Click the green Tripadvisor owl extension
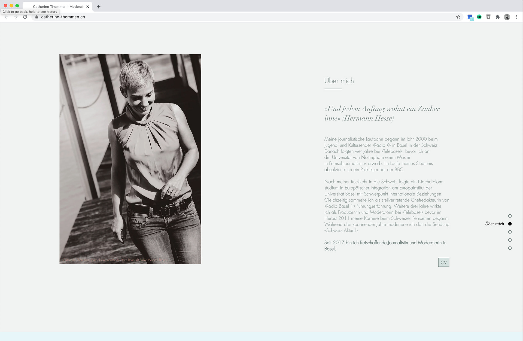523x341 pixels. 479,17
